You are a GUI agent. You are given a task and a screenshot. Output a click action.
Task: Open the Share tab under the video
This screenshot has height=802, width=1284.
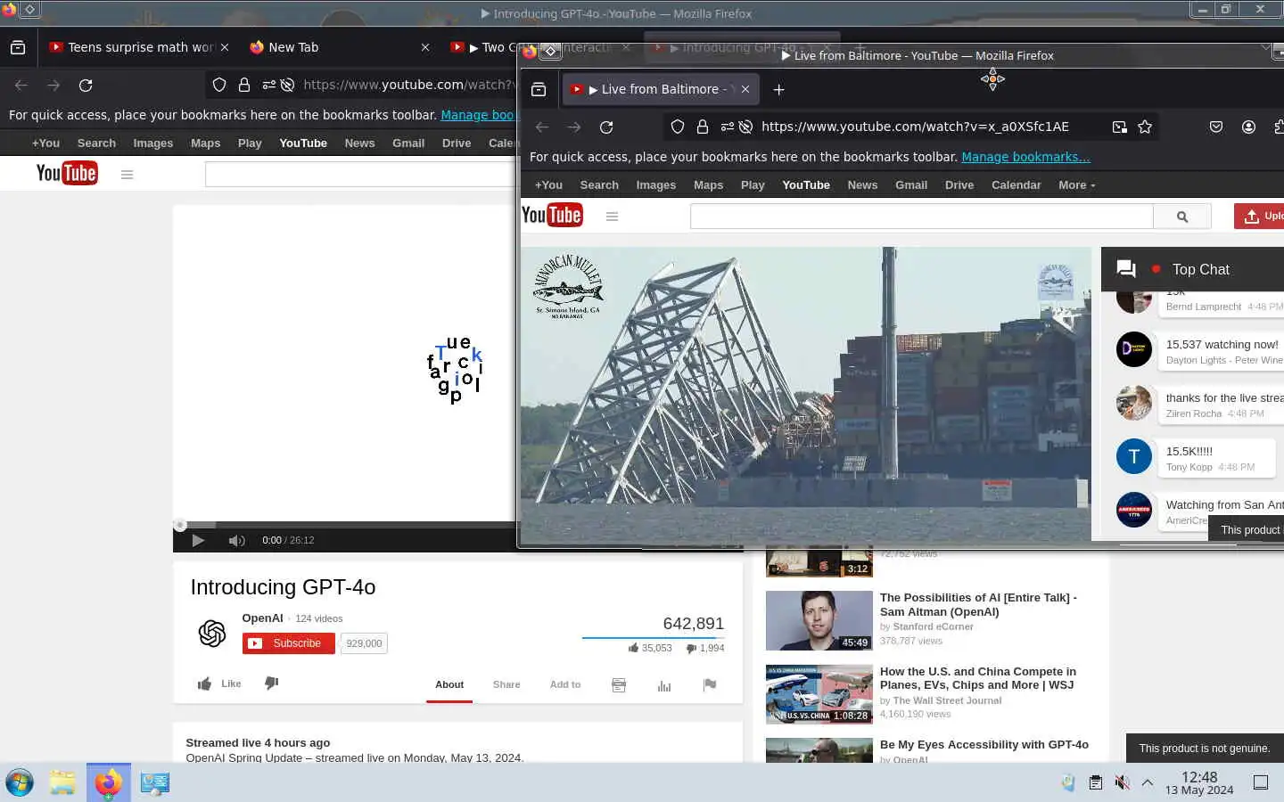pos(506,684)
